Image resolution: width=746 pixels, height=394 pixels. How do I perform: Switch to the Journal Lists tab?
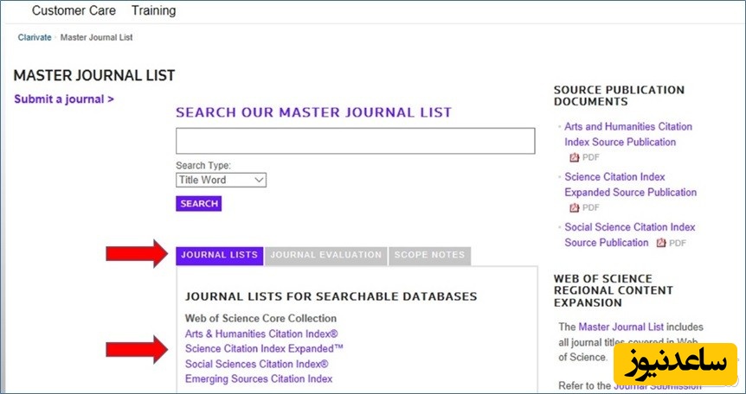click(x=220, y=255)
